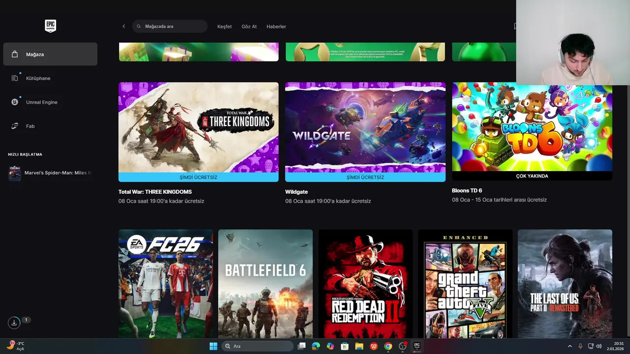Click '08 Oca saat 19:00'a kadar ücretsiz' under Wildgate
This screenshot has width=630, height=354.
328,201
